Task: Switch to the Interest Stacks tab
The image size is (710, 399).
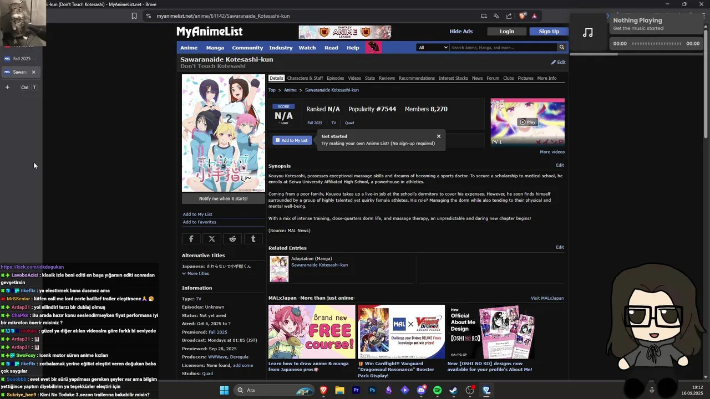Action: coord(453,78)
